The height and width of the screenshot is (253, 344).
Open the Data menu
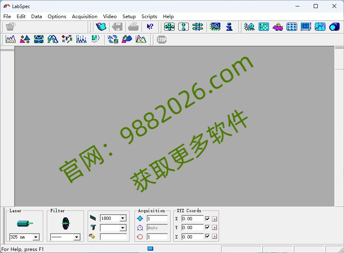(x=36, y=17)
